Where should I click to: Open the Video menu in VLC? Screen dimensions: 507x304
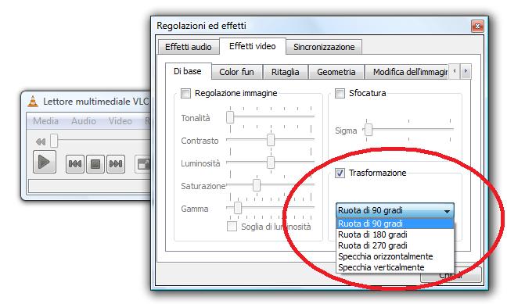click(120, 121)
